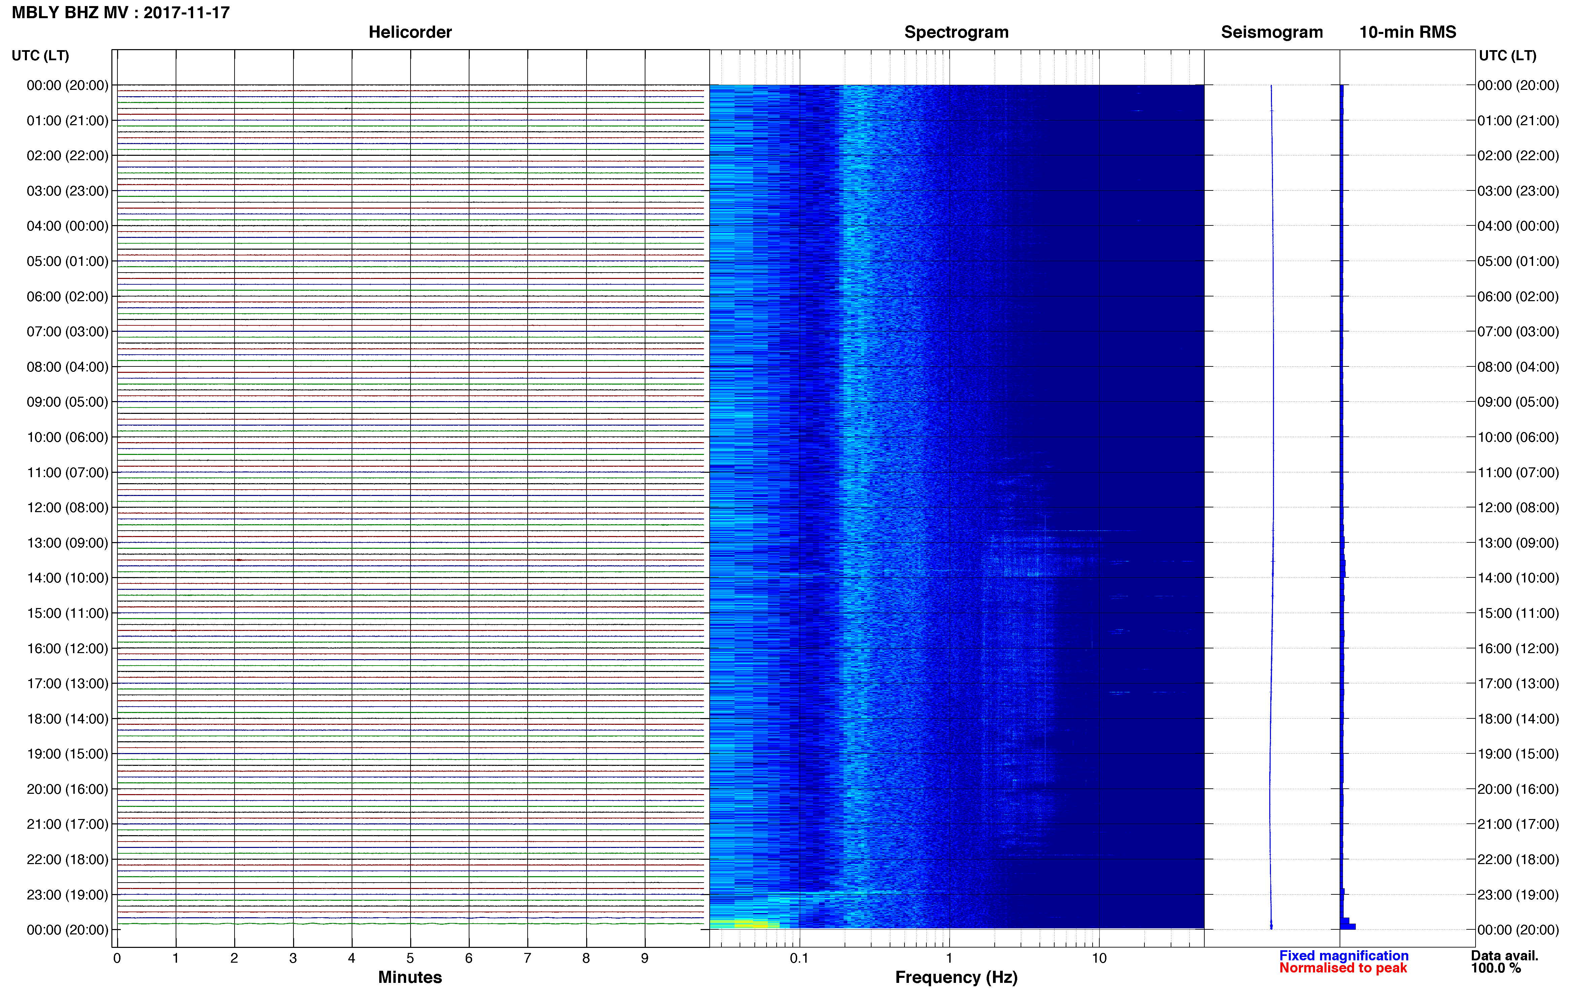Click the left-axis time label 12:00 (08:00)
This screenshot has width=1595, height=997.
pos(67,508)
